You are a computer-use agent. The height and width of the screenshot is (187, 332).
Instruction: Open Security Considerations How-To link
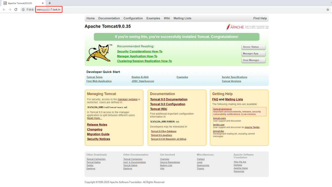coord(140,52)
